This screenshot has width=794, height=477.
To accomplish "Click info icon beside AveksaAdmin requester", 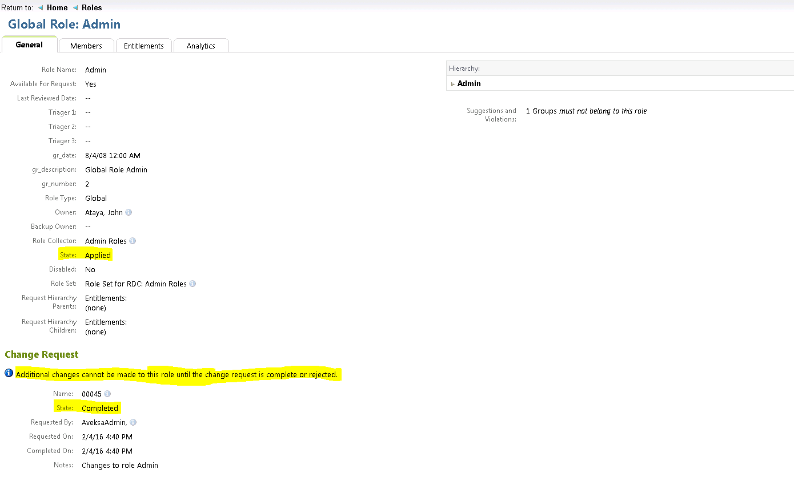I will (x=133, y=422).
